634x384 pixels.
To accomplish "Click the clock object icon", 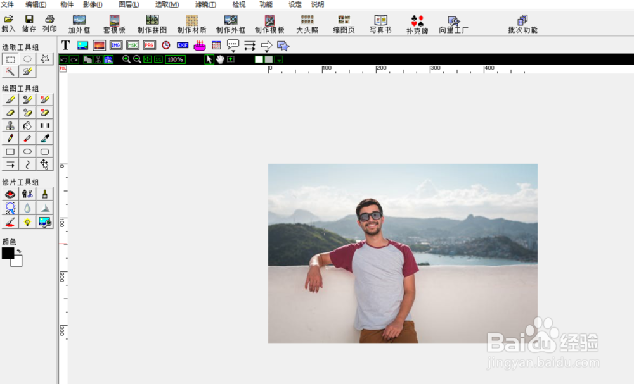I will click(165, 45).
